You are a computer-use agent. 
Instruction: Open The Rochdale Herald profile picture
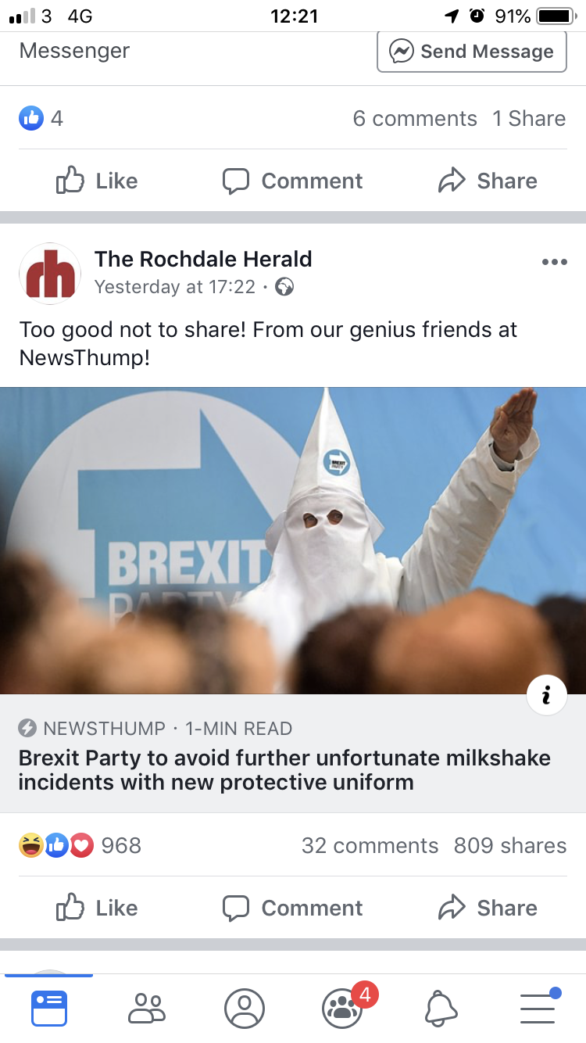[x=50, y=274]
